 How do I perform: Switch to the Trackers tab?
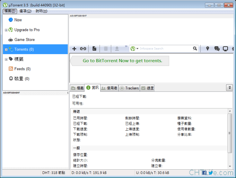click(x=129, y=88)
